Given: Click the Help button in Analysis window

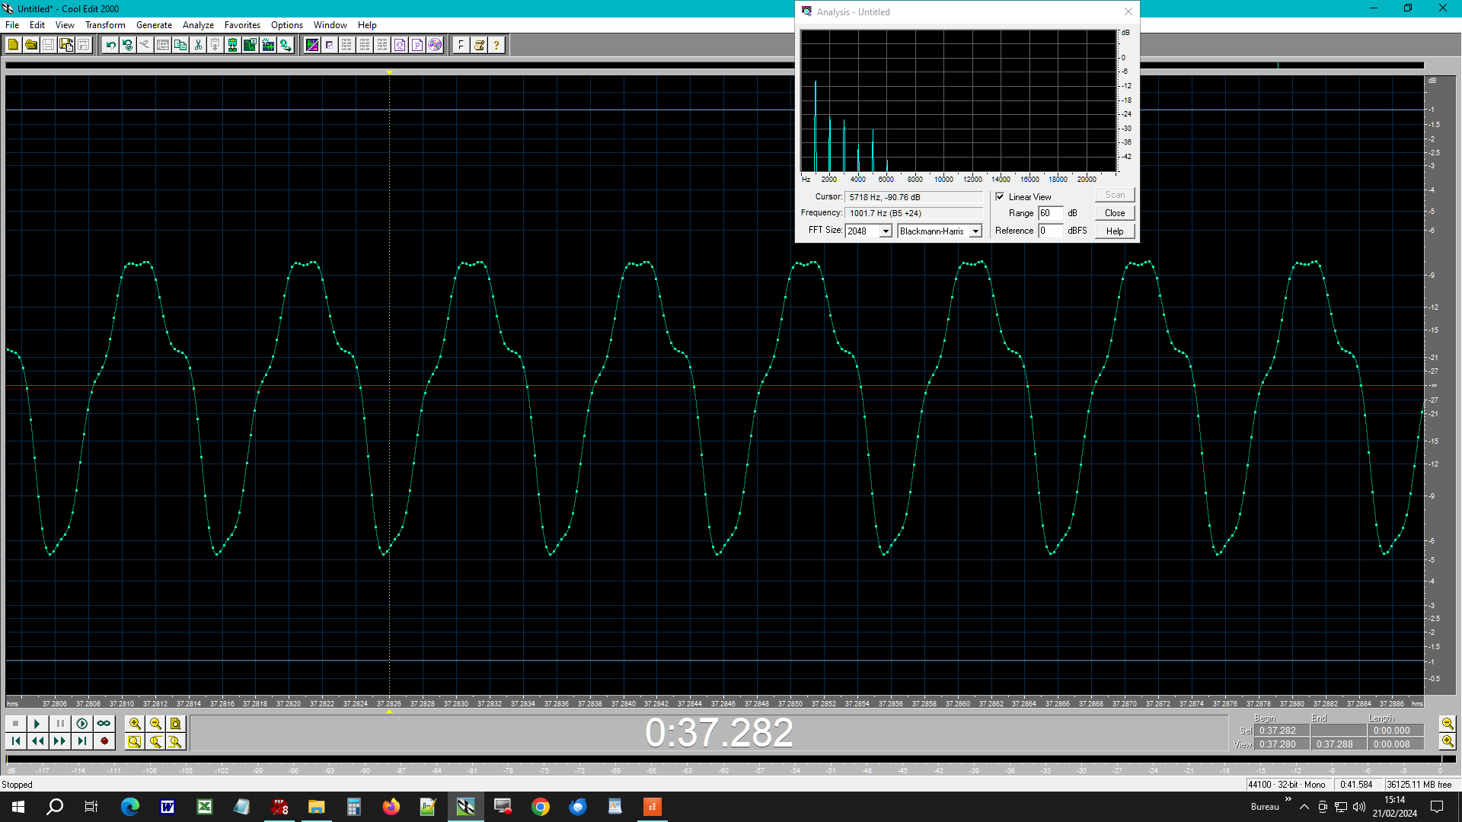Looking at the screenshot, I should (x=1115, y=231).
